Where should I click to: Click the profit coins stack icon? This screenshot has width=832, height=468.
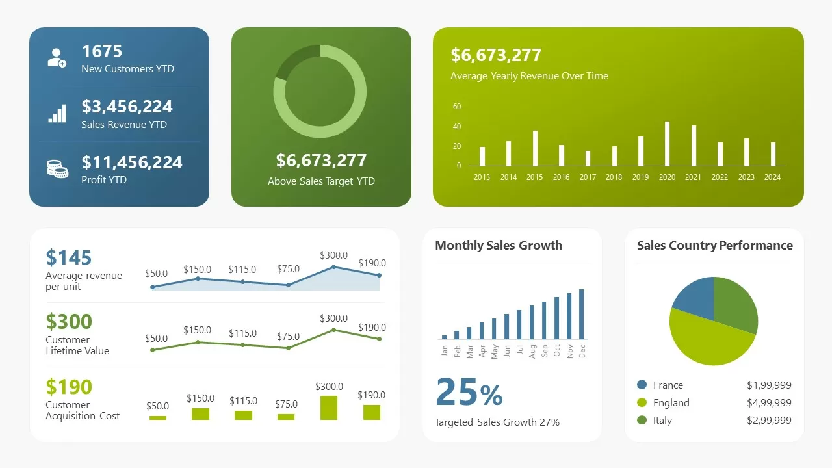click(57, 169)
